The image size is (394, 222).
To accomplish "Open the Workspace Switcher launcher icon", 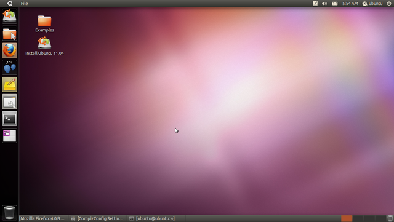I will point(10,136).
